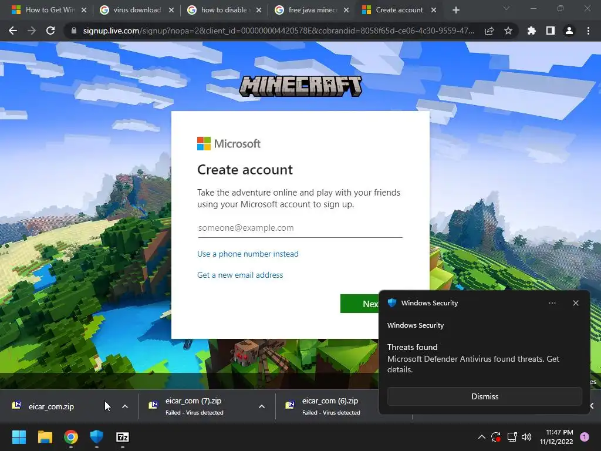Expand eicar_com.zip download options chevron
The image size is (601, 451).
pyautogui.click(x=125, y=406)
